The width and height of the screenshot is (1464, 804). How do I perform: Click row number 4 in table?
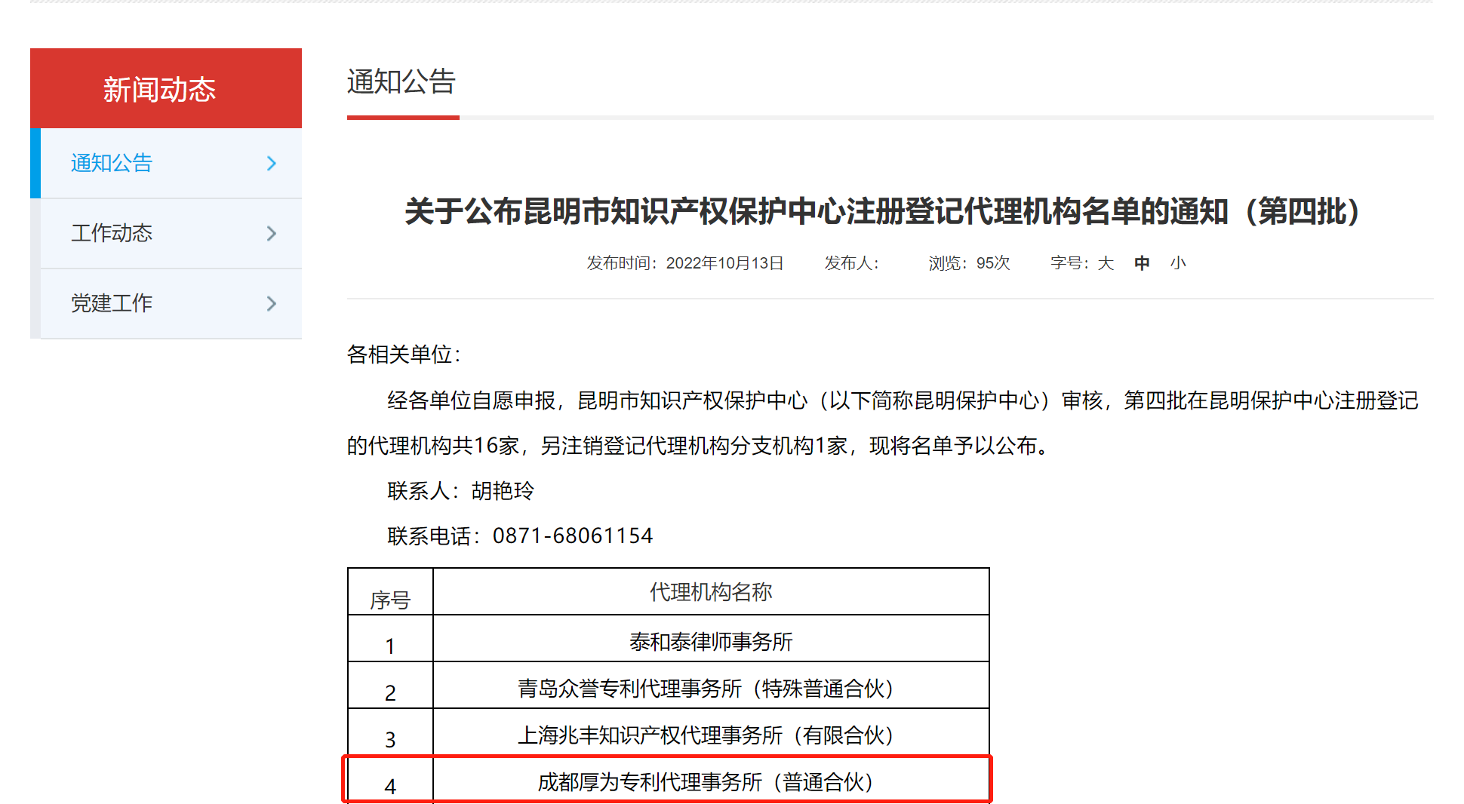click(390, 787)
